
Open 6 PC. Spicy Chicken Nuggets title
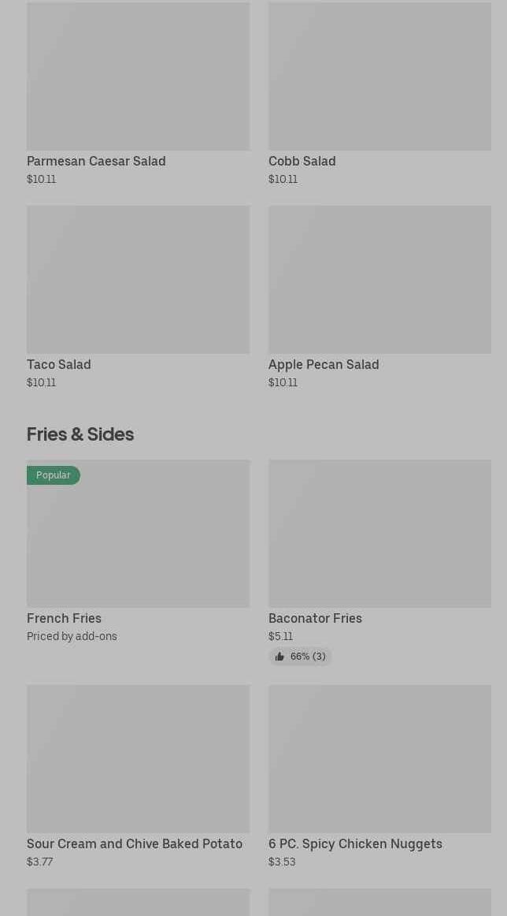pos(355,843)
